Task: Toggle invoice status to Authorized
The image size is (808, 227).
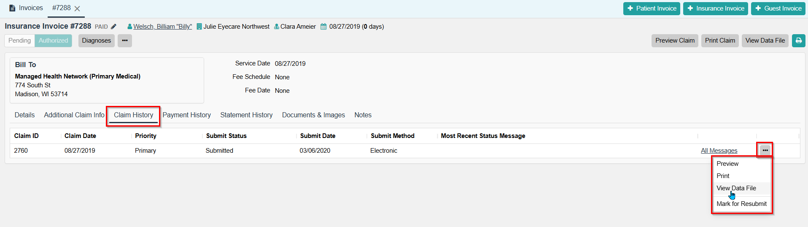Action: click(53, 41)
